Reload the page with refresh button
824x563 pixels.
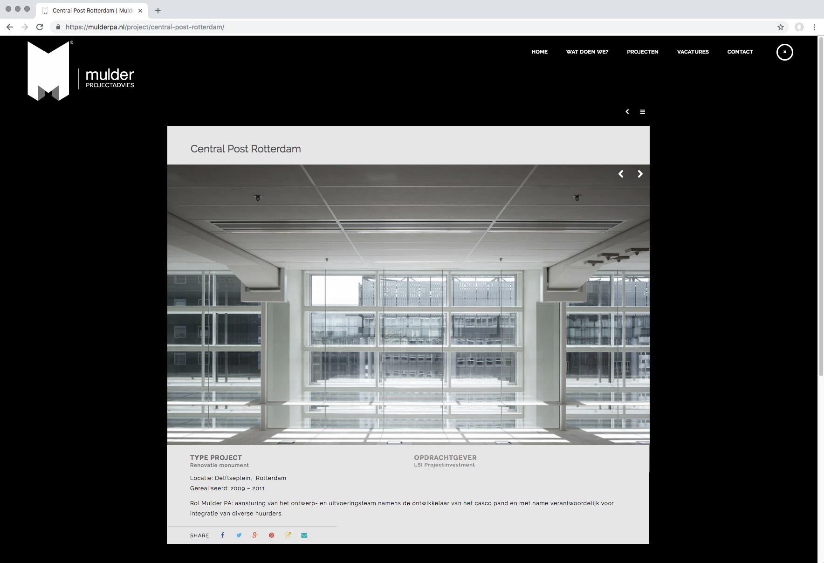40,27
